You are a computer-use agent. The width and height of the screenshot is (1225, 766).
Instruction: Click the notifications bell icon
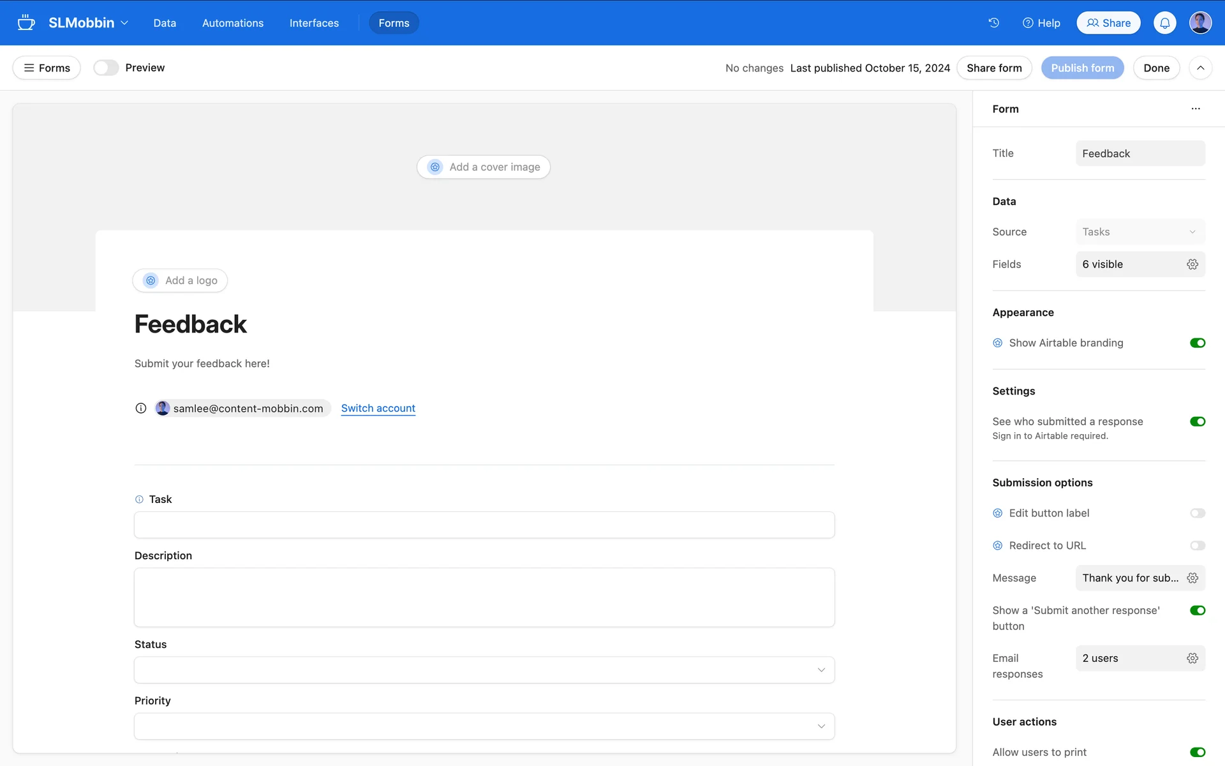click(1164, 23)
